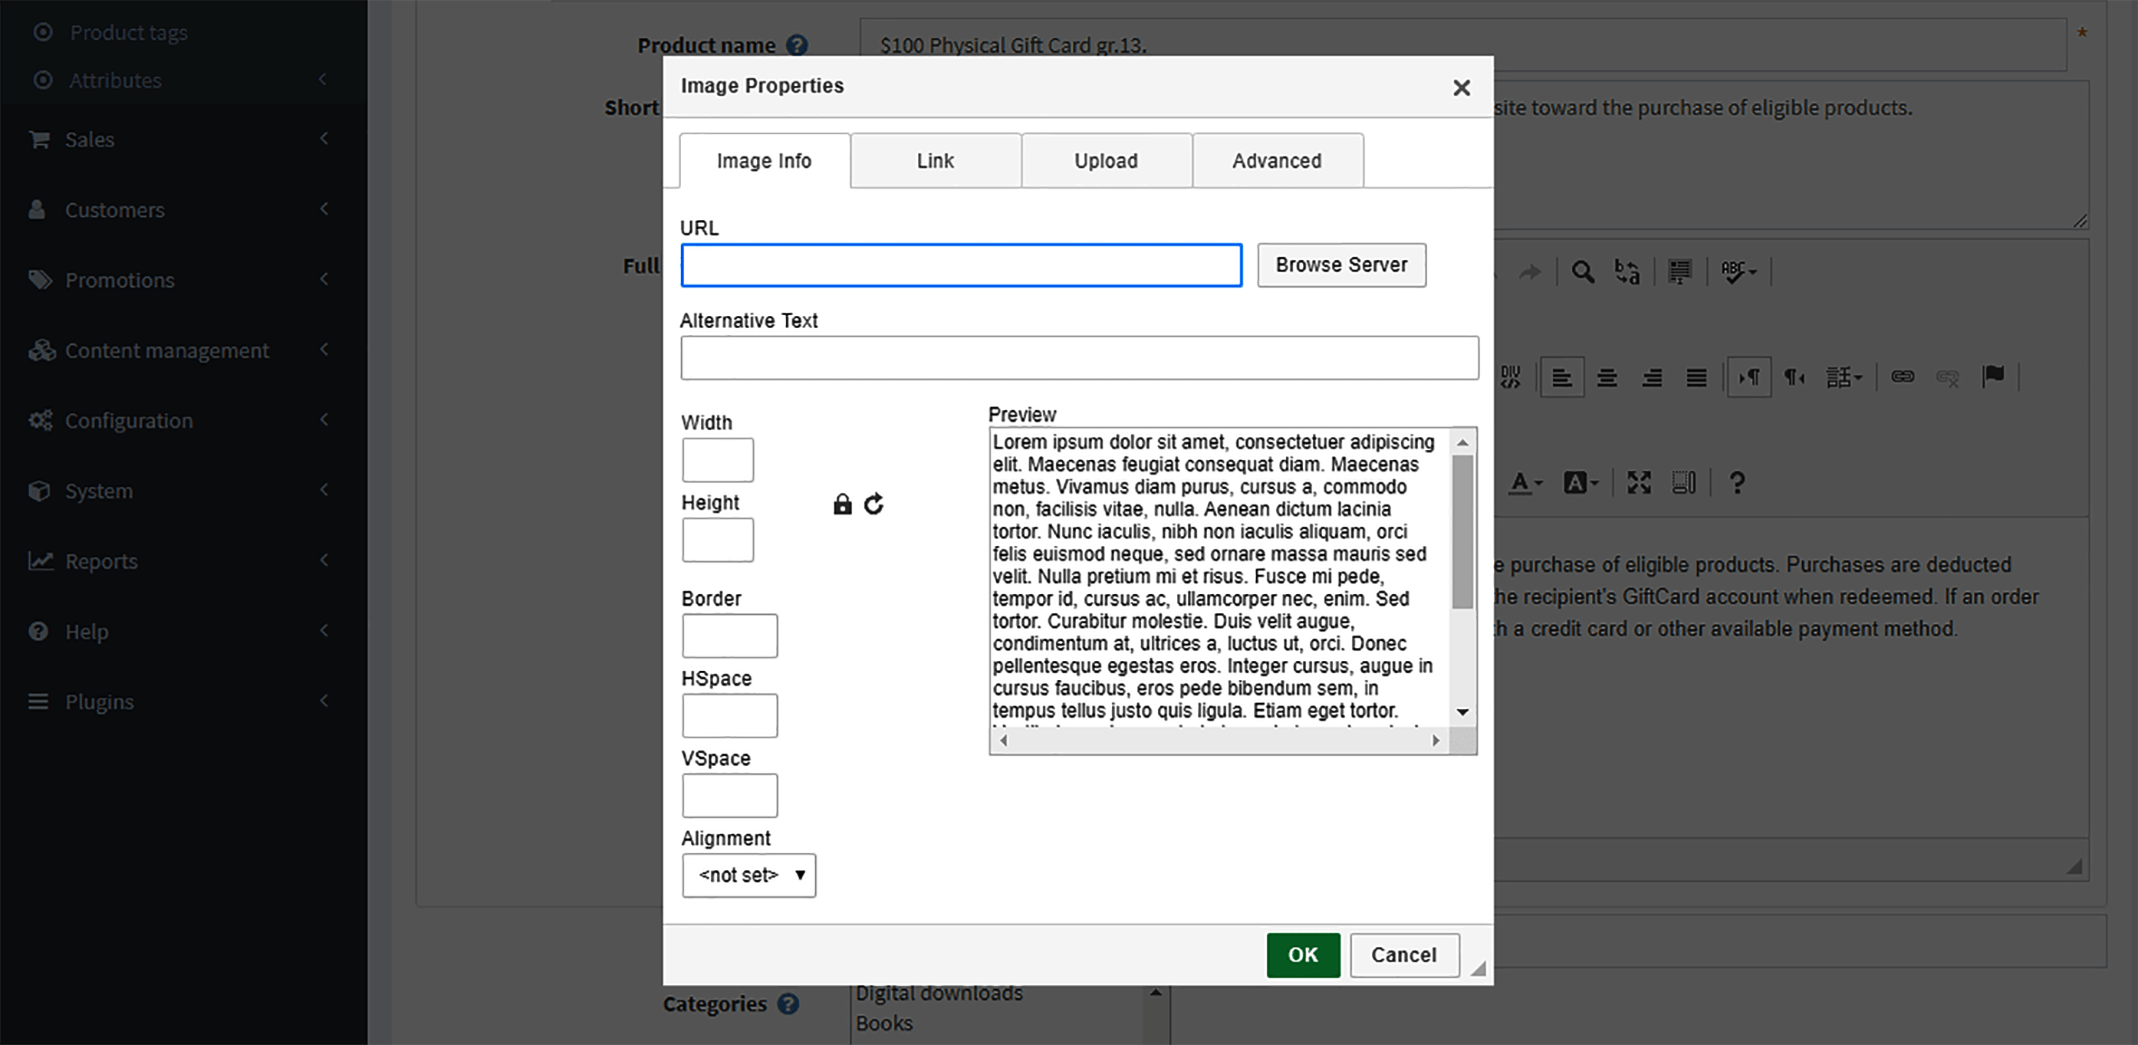Select Digital downloads category in list
This screenshot has width=2138, height=1045.
939,994
